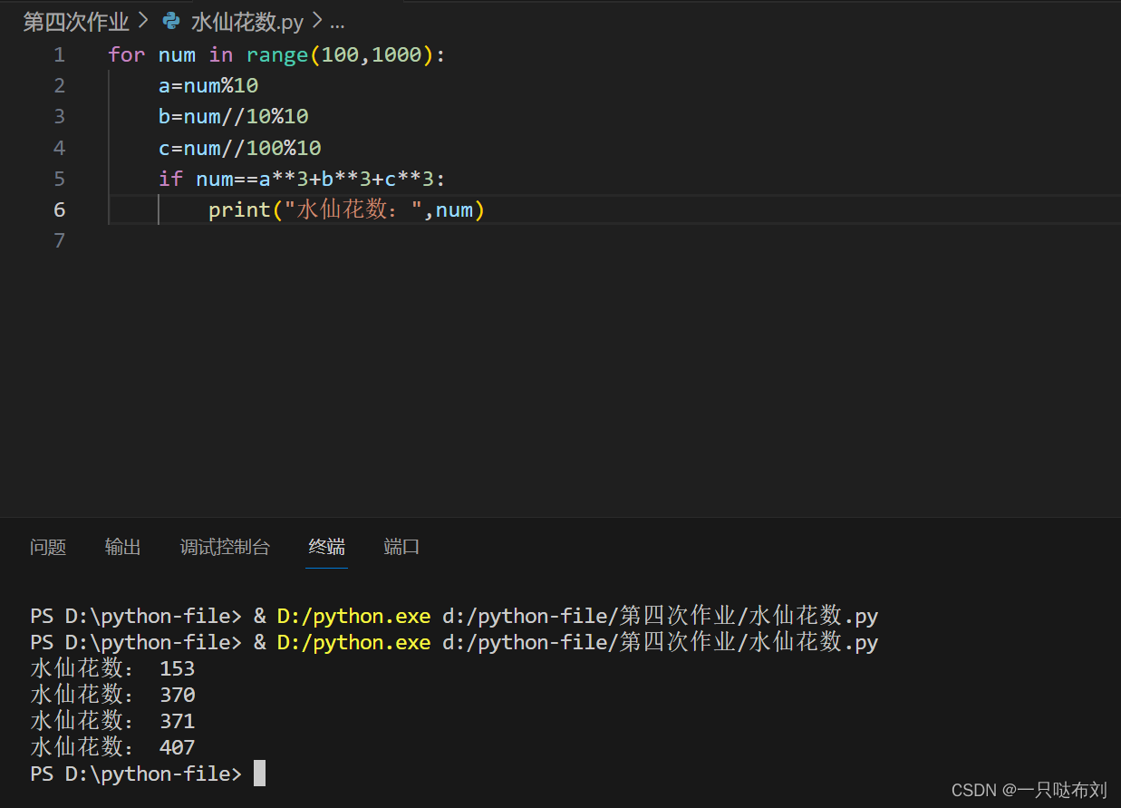Click line number 5 in gutter
Screen dimensions: 1121x808
tap(60, 179)
